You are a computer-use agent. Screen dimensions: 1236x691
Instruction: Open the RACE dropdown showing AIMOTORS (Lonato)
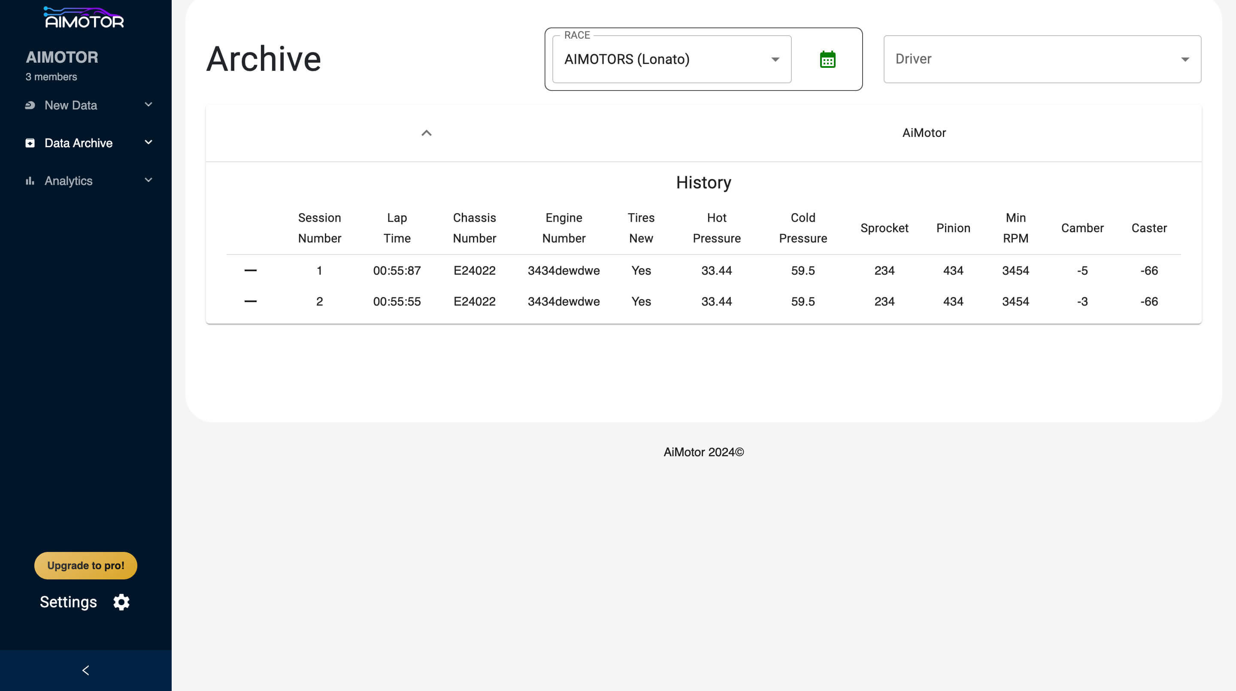pyautogui.click(x=671, y=60)
